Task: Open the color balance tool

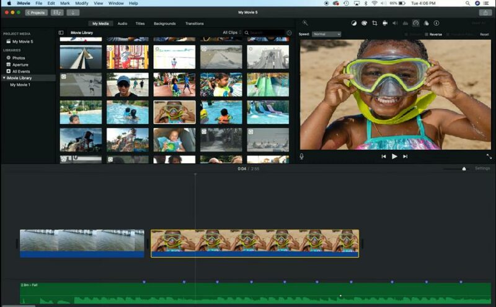Action: (353, 23)
